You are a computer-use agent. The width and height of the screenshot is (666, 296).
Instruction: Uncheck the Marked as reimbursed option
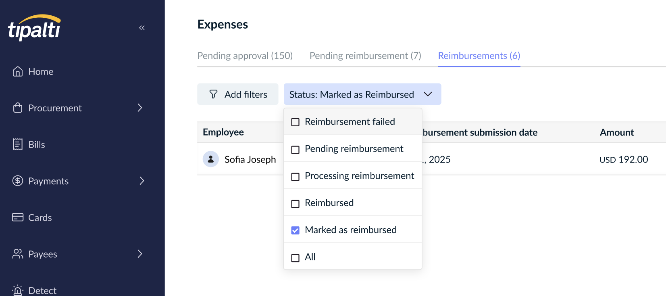296,230
